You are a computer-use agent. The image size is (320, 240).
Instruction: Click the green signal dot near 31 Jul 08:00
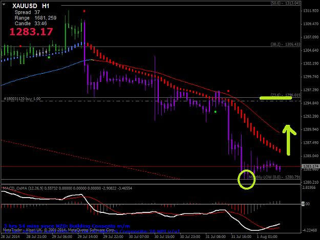click(216, 112)
